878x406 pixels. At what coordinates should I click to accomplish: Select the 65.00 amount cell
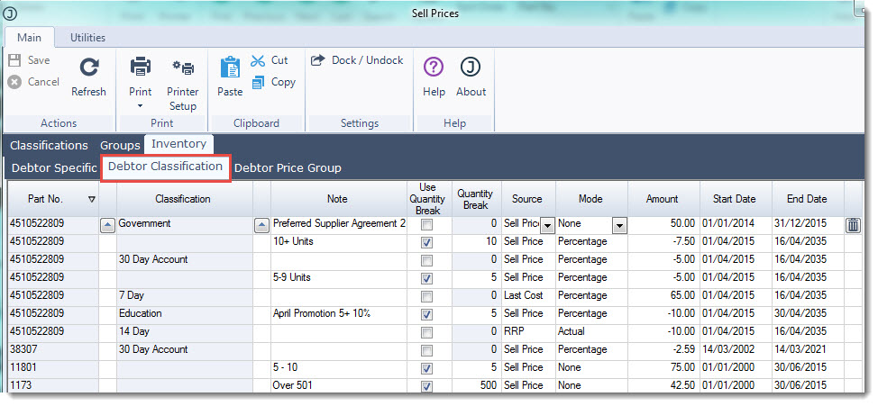[663, 296]
